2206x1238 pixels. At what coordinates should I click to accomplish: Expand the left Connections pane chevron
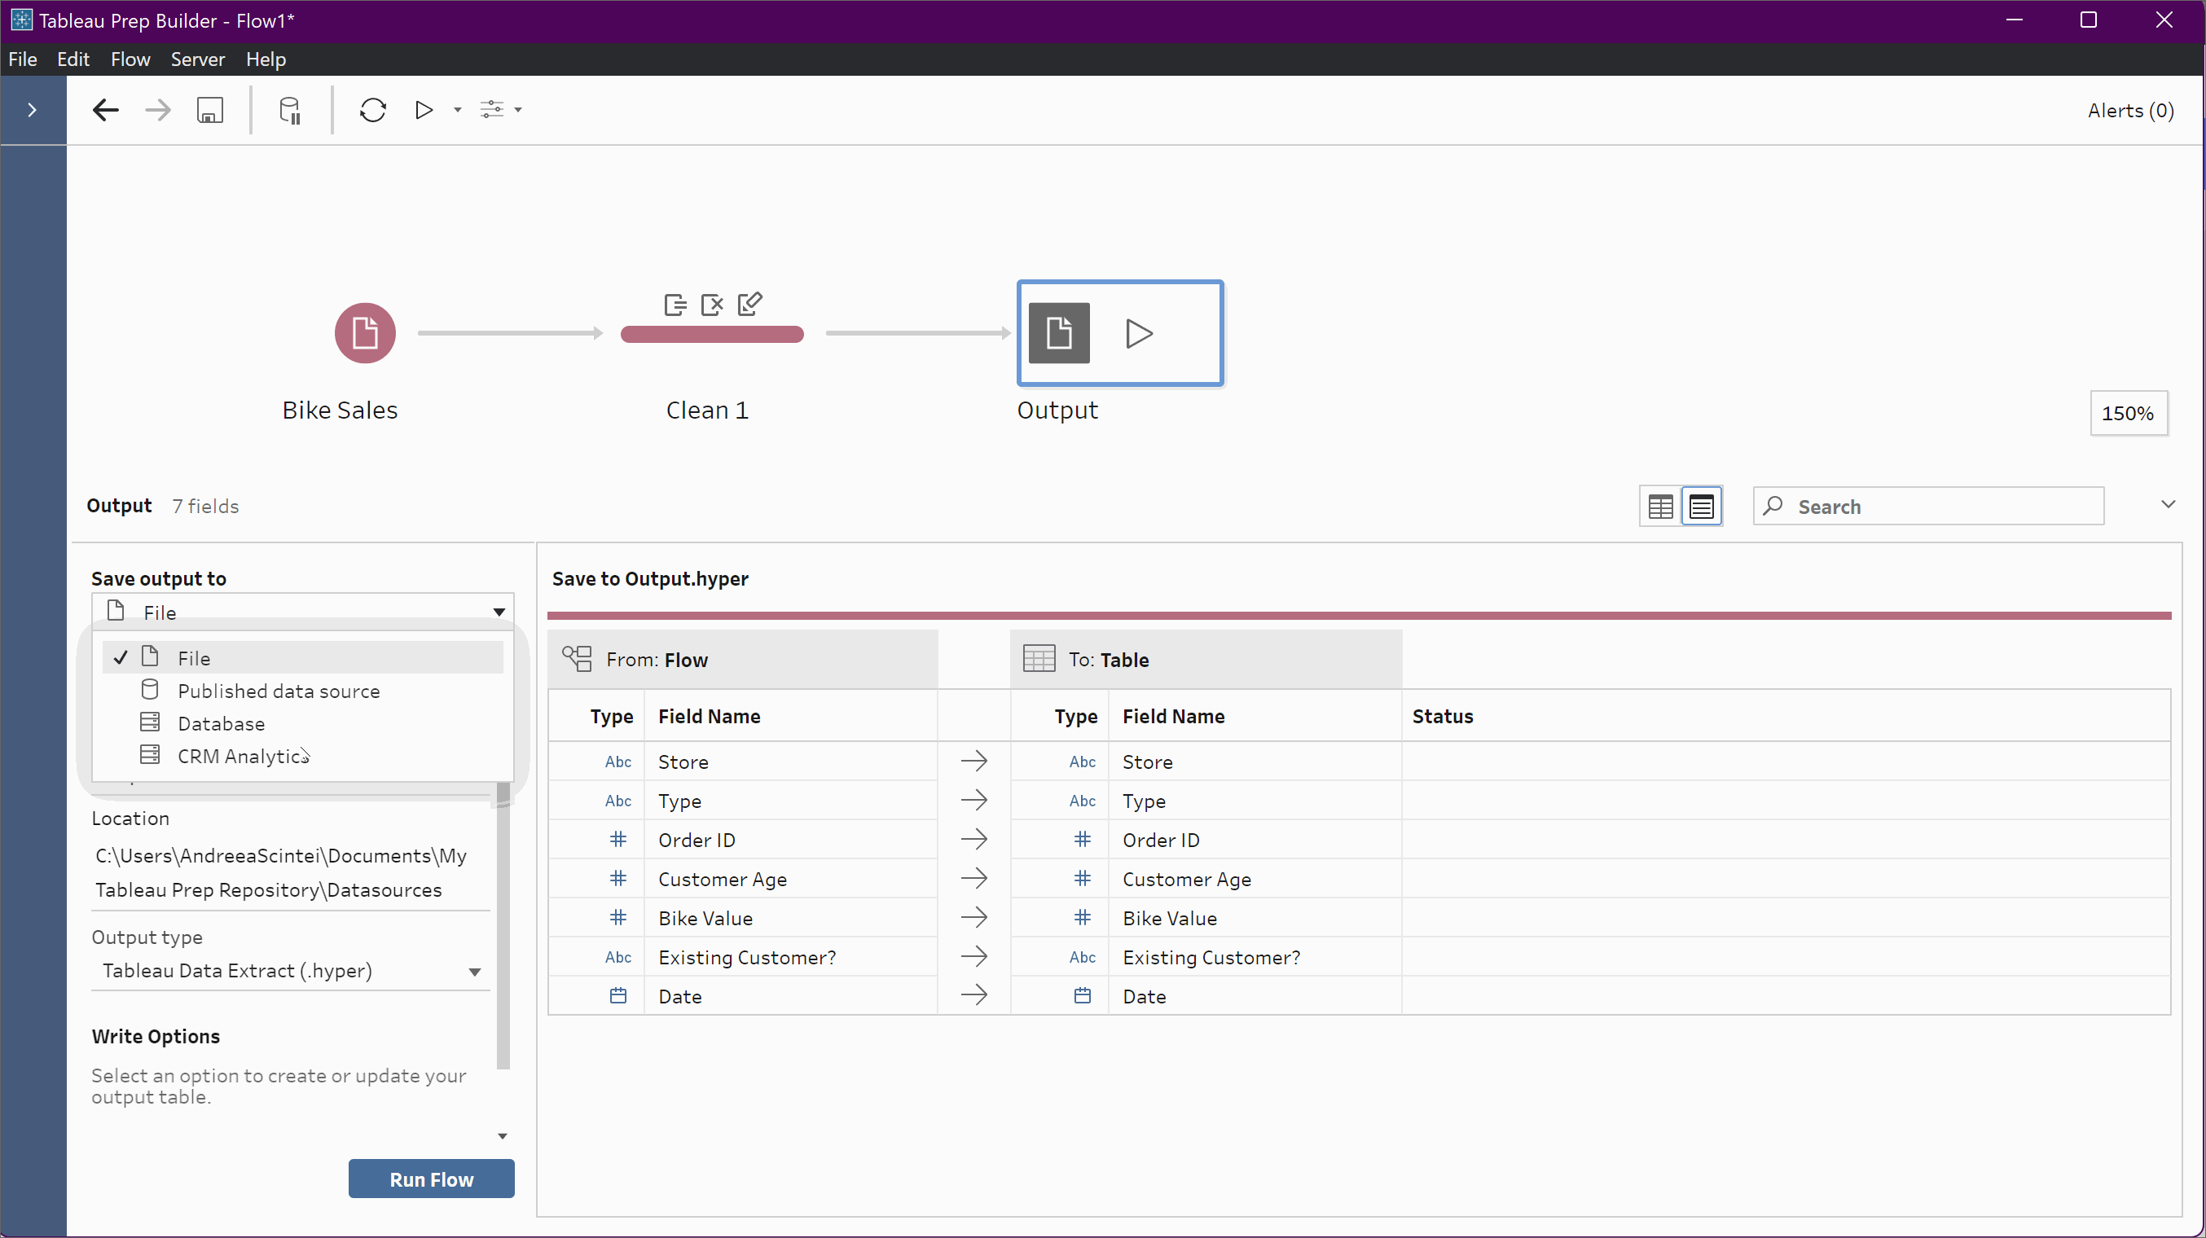pos(32,110)
